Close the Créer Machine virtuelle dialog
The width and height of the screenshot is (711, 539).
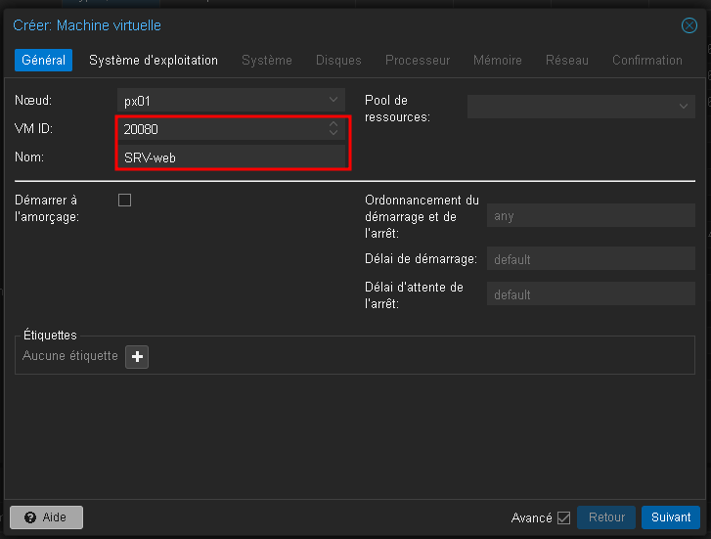pyautogui.click(x=689, y=25)
